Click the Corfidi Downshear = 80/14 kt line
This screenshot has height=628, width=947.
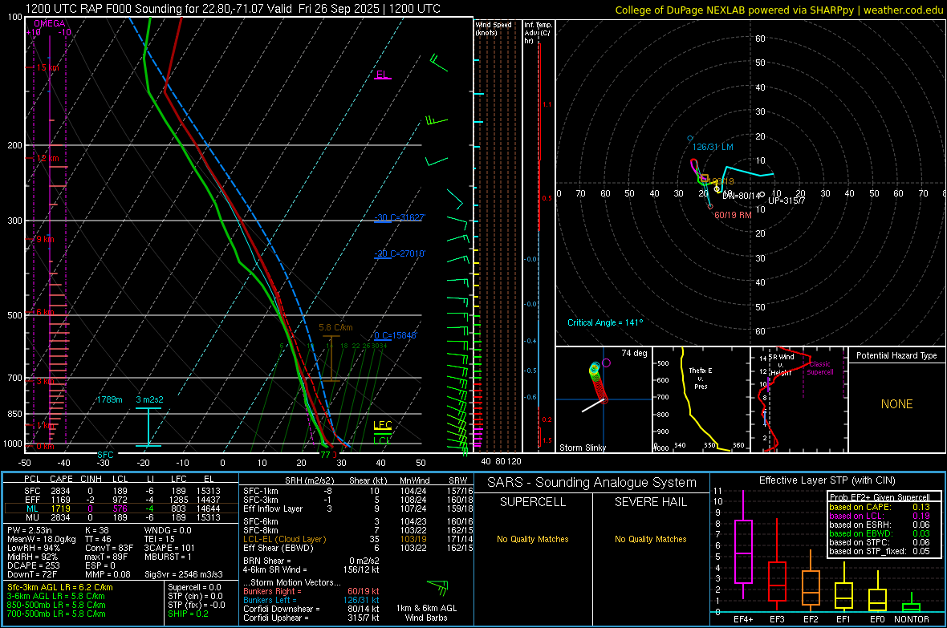(311, 609)
